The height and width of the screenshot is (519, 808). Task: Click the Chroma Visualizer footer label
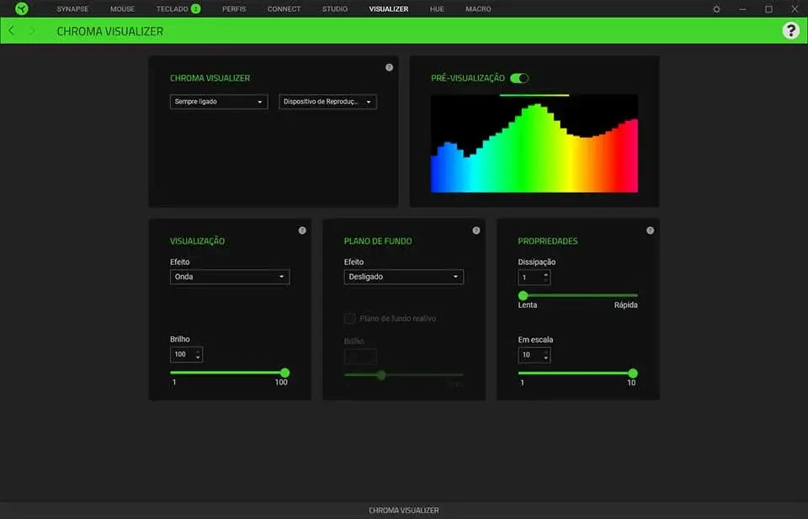404,511
